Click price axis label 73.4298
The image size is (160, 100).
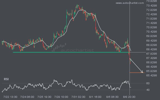point(151,6)
